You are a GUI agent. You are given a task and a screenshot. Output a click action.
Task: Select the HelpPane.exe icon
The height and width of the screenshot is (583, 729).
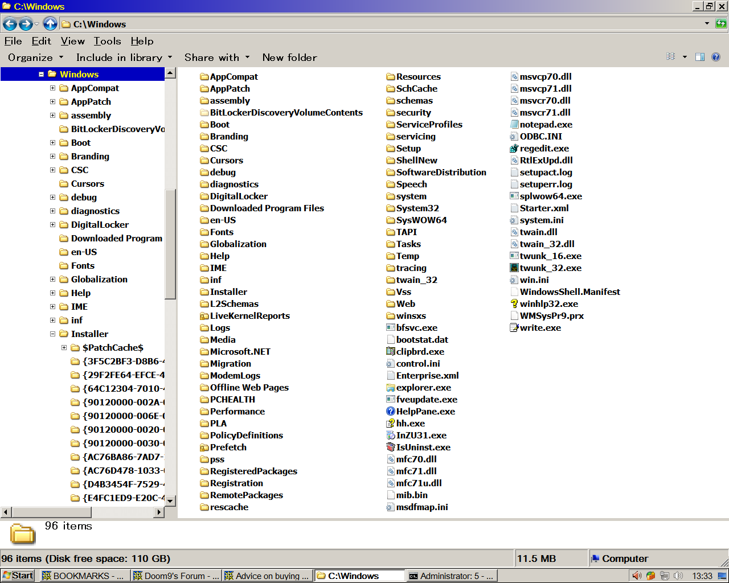[x=391, y=412]
